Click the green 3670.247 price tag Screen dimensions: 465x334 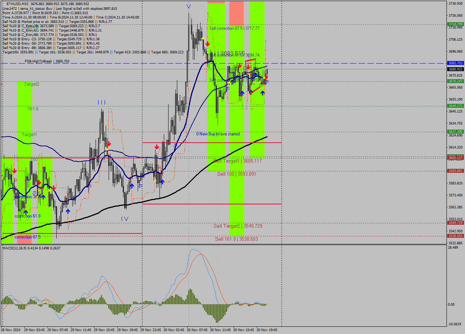click(x=455, y=81)
